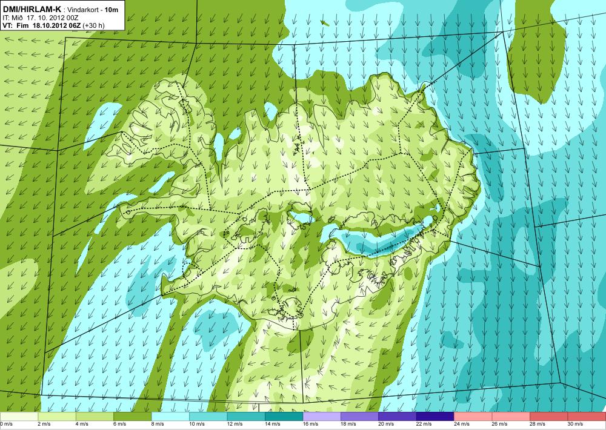Click the "2 m/s" legend label

pos(44,424)
